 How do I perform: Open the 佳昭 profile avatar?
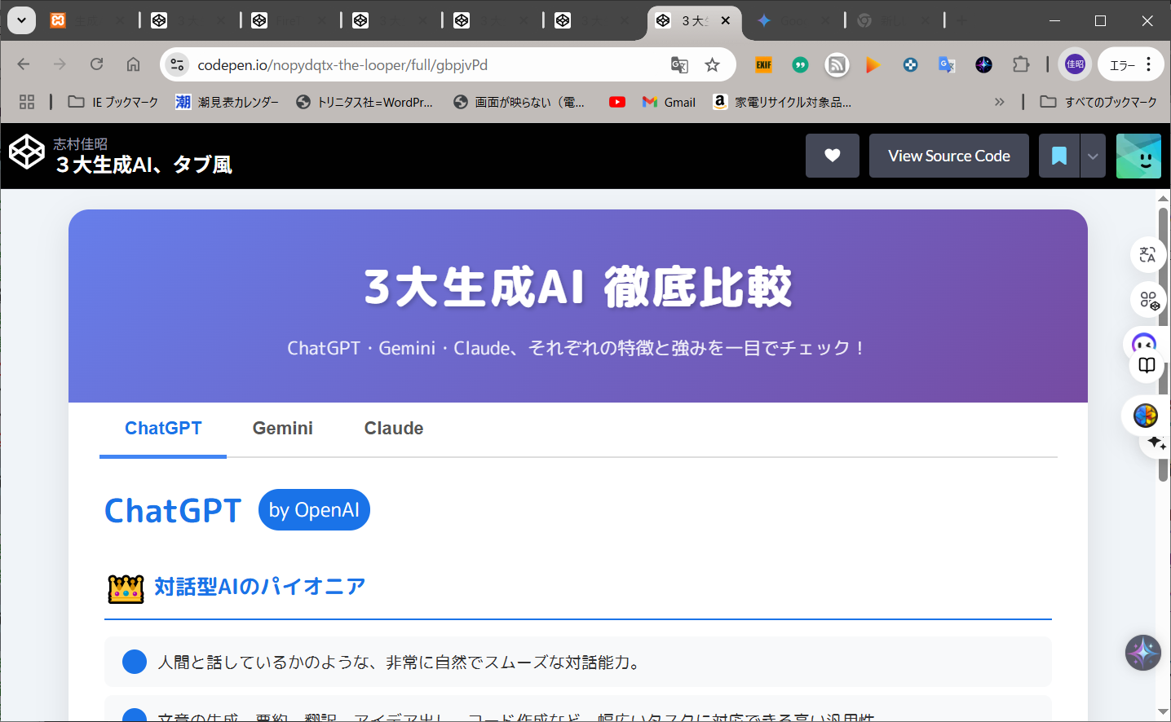tap(1075, 64)
